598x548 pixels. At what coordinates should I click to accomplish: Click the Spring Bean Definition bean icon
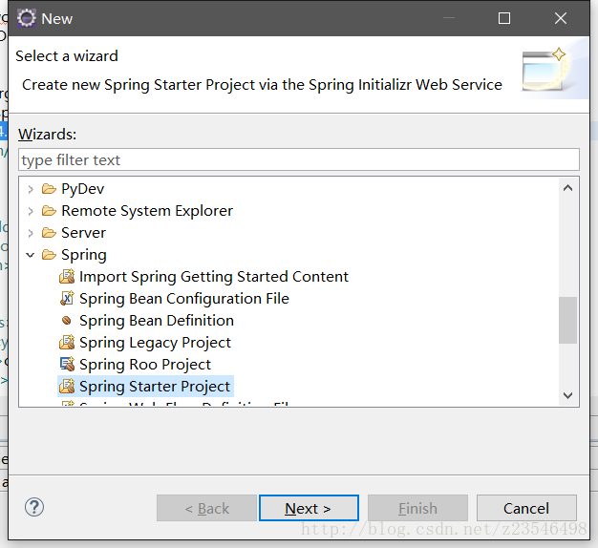pos(67,321)
